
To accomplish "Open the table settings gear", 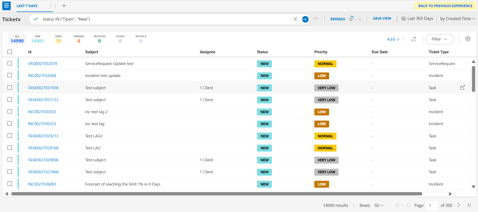I will 468,39.
